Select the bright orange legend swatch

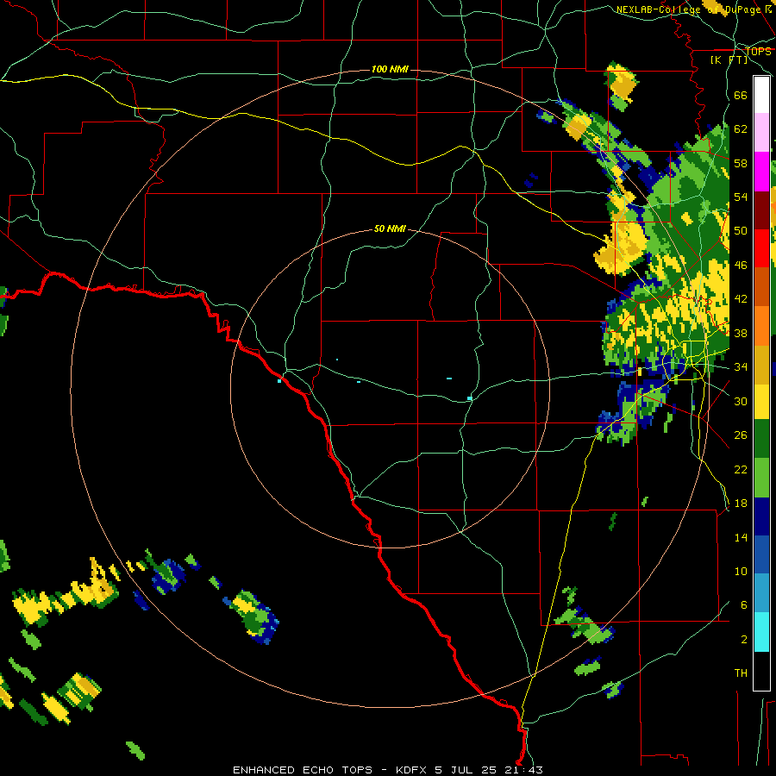[x=761, y=326]
